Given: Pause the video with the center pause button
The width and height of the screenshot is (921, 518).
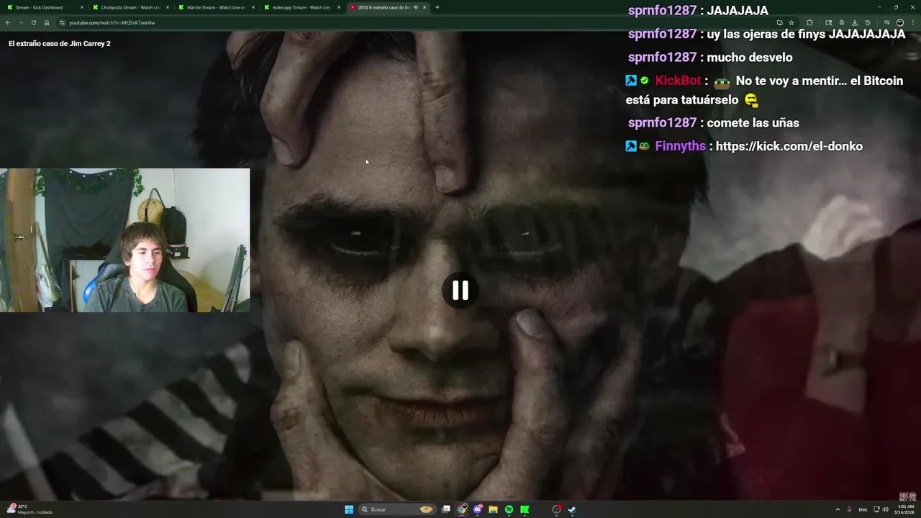Looking at the screenshot, I should click(460, 291).
